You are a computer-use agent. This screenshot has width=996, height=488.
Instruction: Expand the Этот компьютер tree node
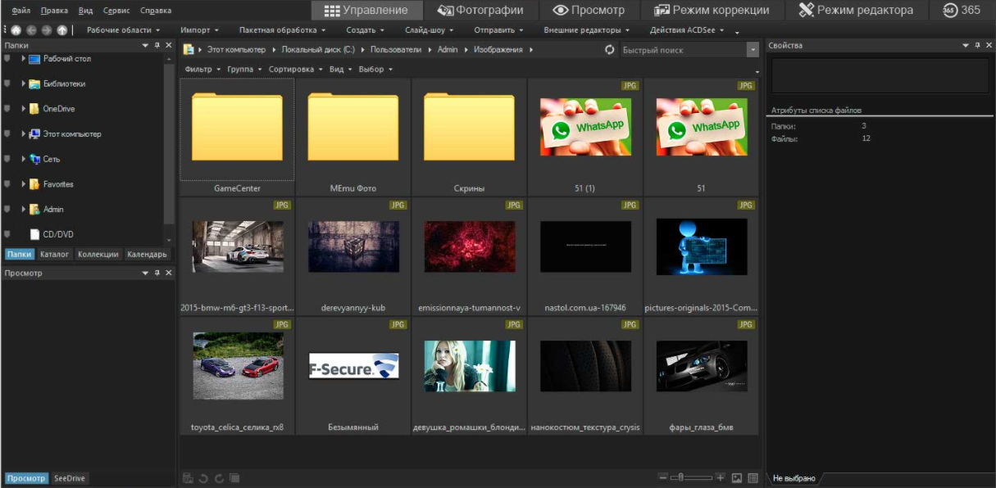24,134
